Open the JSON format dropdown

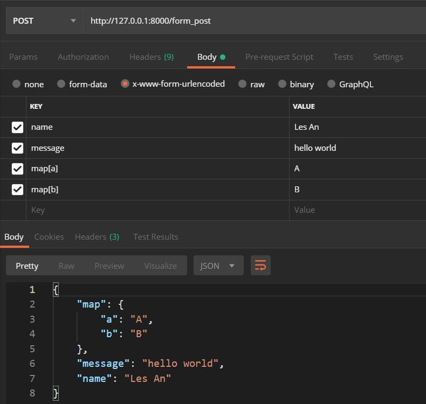(x=218, y=266)
